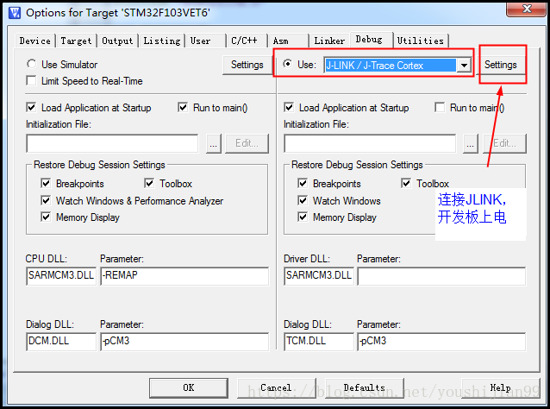Click the Keil uVision title bar icon
The height and width of the screenshot is (409, 550).
tap(15, 13)
